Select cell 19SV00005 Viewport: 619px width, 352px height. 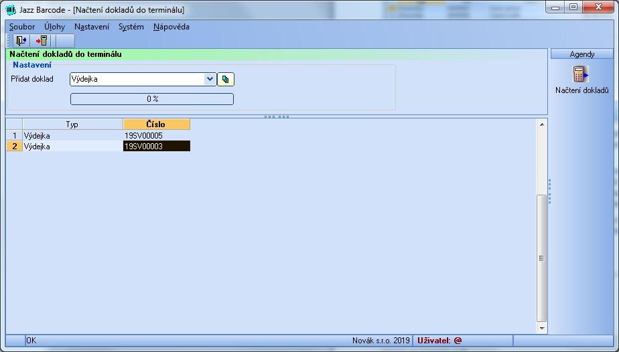pos(156,136)
